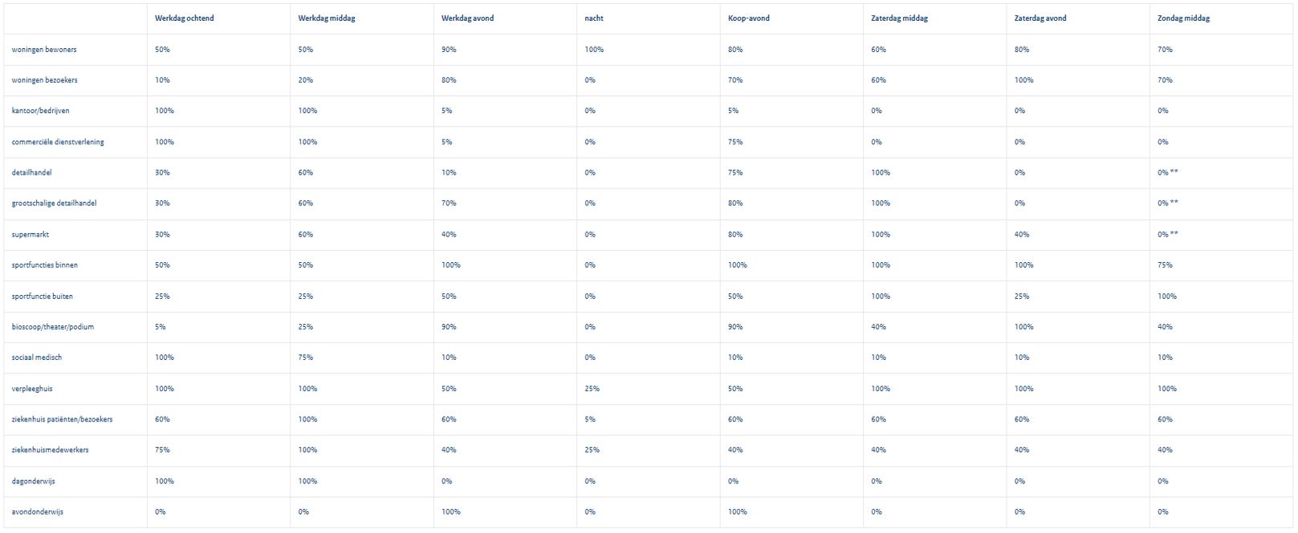Click the 'ziekenhuis patiënten/bezoekers' row label
This screenshot has height=533, width=1298.
(x=62, y=419)
